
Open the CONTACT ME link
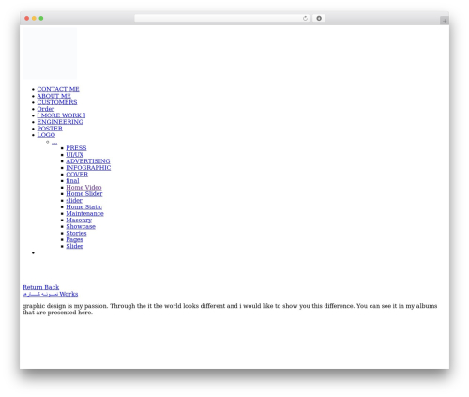[x=58, y=89]
